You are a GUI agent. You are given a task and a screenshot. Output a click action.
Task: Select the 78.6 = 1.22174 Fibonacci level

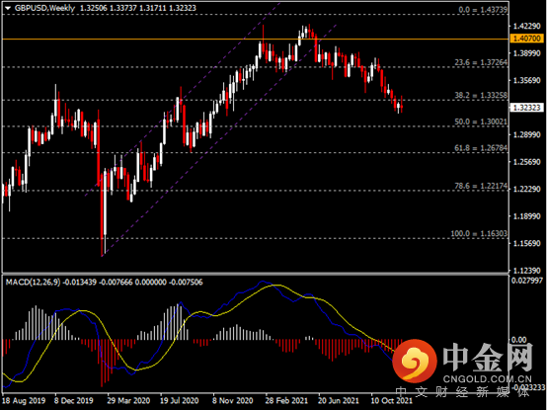(481, 186)
